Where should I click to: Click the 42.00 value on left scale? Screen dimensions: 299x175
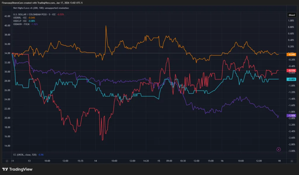7,16
